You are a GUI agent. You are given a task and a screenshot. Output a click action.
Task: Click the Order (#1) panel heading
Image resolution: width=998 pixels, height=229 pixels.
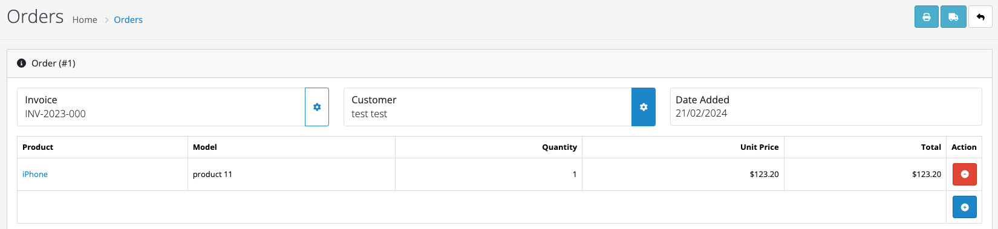pyautogui.click(x=499, y=63)
